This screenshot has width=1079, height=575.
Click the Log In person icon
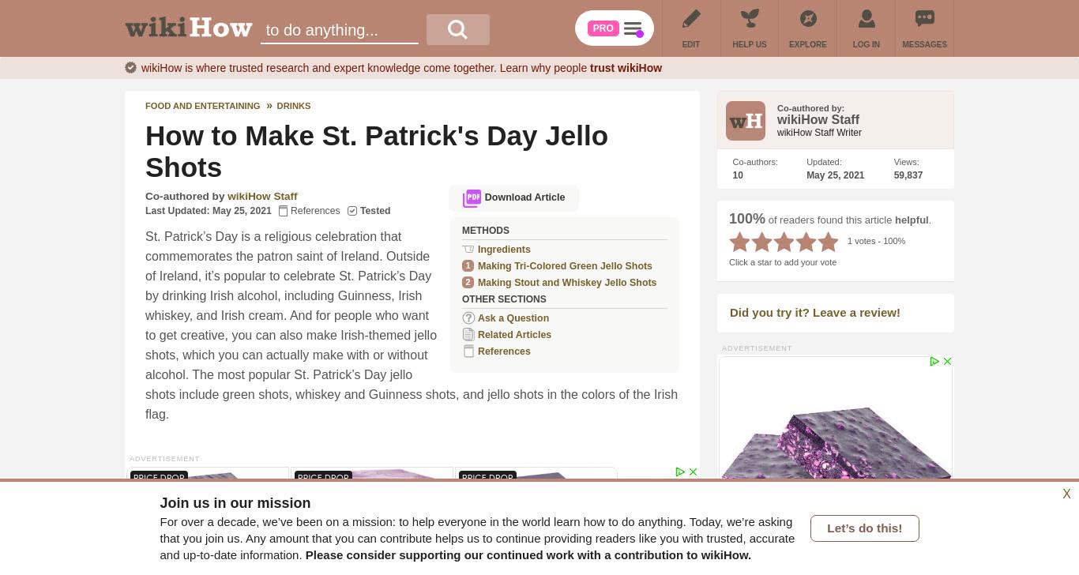click(867, 18)
